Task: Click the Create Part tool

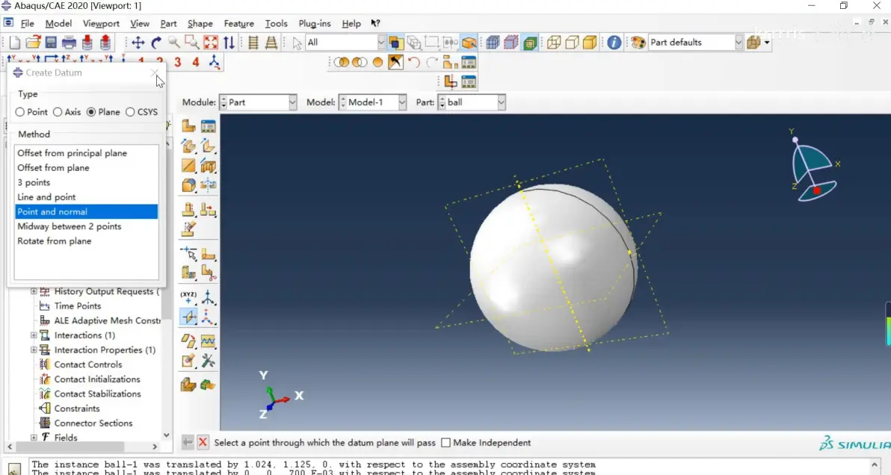Action: [188, 126]
